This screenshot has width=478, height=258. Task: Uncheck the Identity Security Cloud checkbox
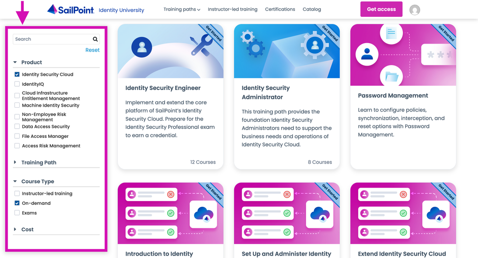tap(17, 75)
